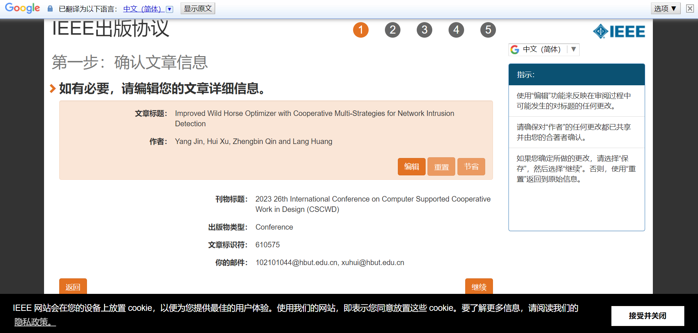Click the instruction about 保存 and 继续
Screen dimensions: 698x333
pos(576,169)
